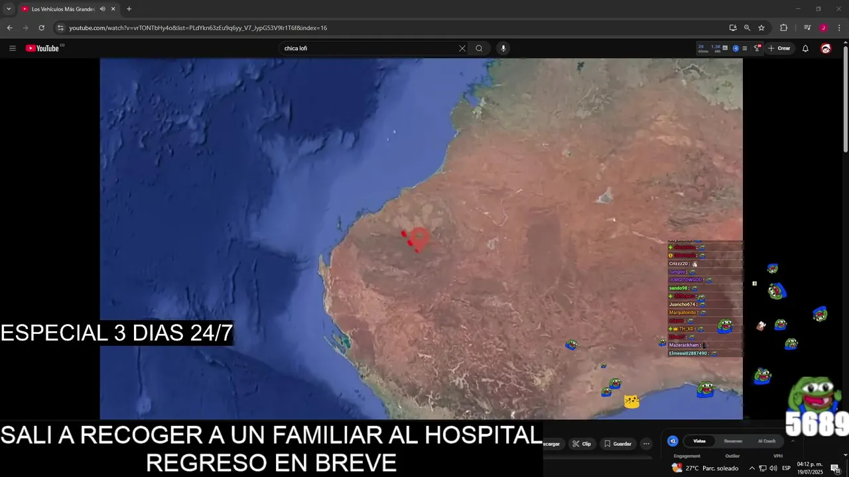Go to the YouTube home logo
849x477 pixels.
44,48
